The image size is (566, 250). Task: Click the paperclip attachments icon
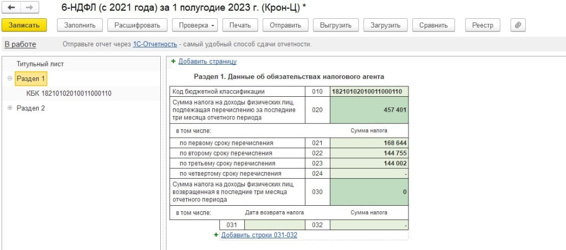click(517, 25)
